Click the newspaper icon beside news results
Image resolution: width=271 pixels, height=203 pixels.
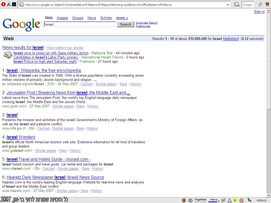(x=8, y=55)
